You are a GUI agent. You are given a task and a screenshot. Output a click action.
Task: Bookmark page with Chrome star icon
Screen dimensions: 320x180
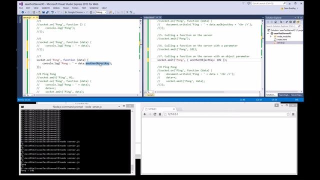(288, 114)
